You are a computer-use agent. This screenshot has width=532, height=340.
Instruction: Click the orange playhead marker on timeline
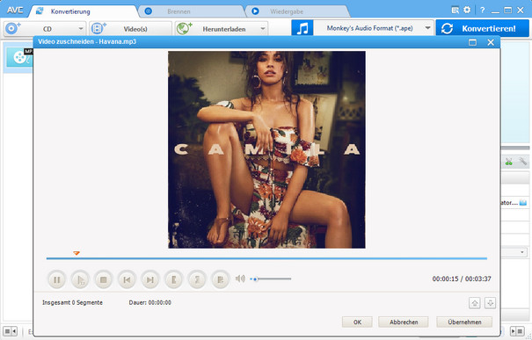[x=77, y=253]
